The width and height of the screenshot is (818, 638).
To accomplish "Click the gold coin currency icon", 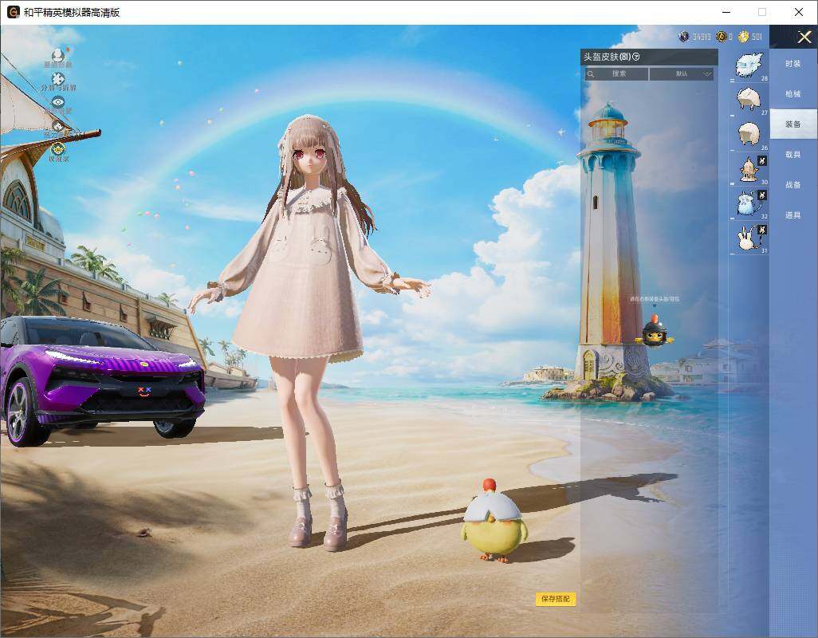I will tap(722, 37).
